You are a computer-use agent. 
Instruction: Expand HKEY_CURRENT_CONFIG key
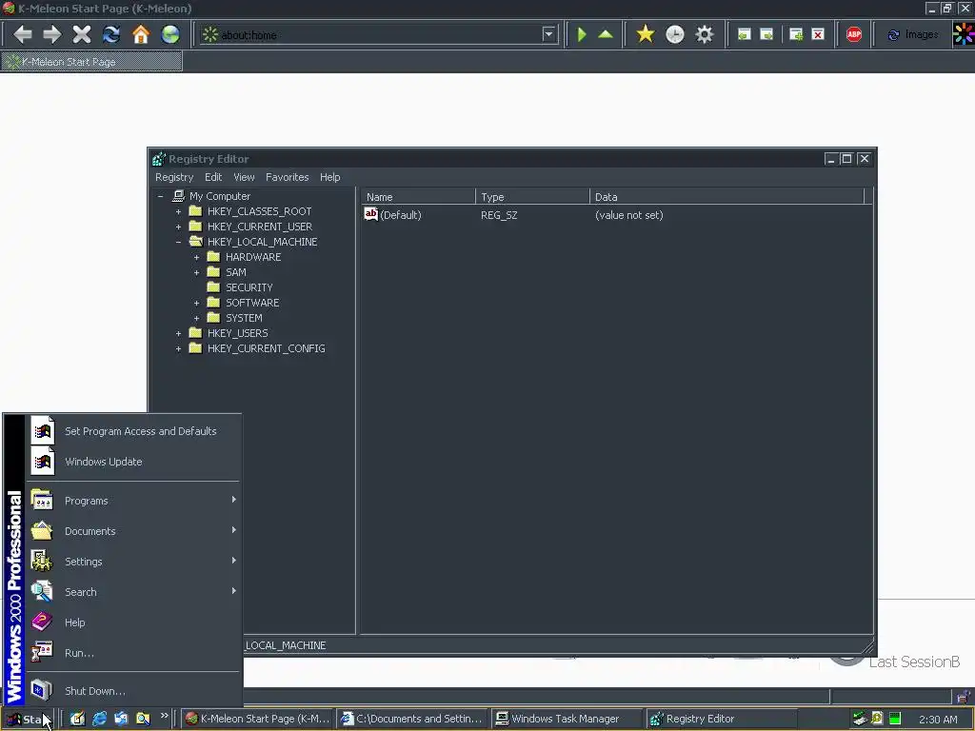pos(178,348)
